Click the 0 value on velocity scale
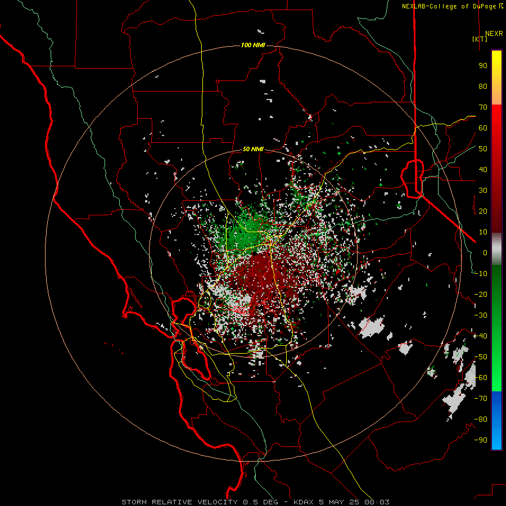Viewport: 506px width, 506px height. tap(485, 253)
